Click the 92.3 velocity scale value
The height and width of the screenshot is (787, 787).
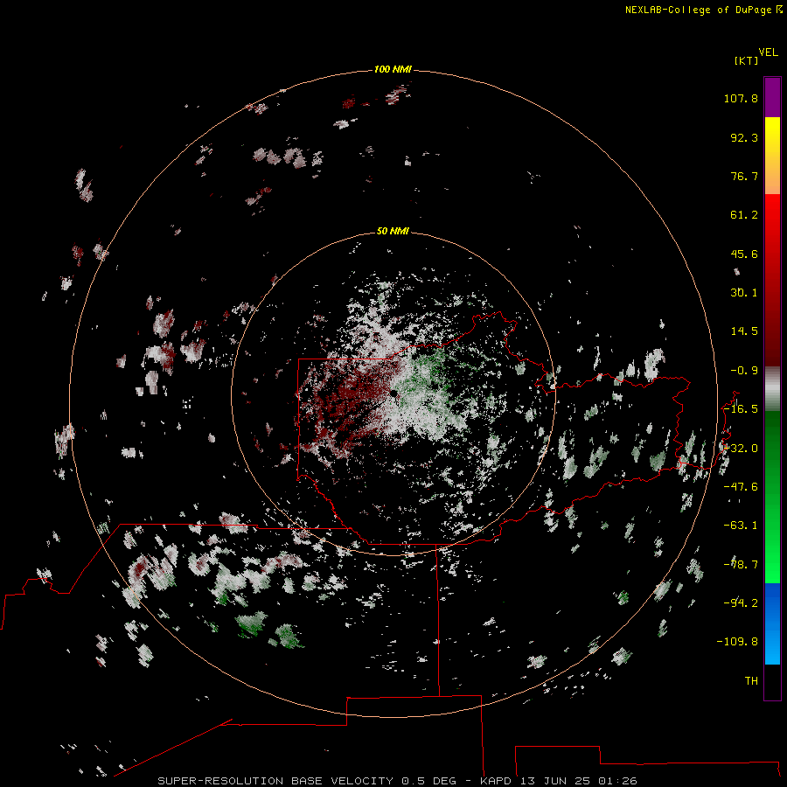(744, 137)
